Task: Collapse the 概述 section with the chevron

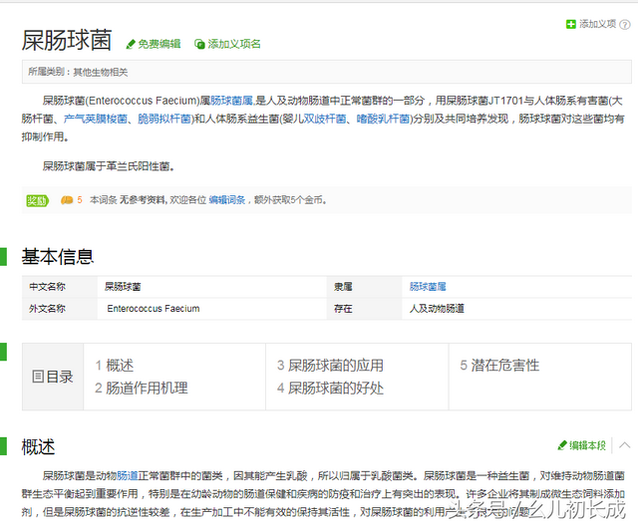Action: [625, 445]
